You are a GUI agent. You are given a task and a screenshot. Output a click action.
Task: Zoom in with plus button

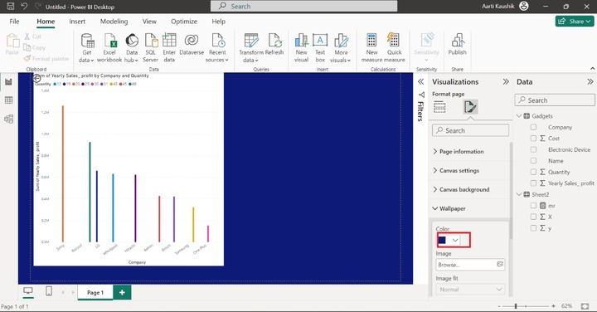coord(553,306)
